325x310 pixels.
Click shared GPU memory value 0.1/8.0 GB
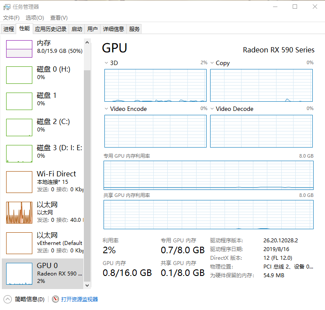pyautogui.click(x=183, y=273)
